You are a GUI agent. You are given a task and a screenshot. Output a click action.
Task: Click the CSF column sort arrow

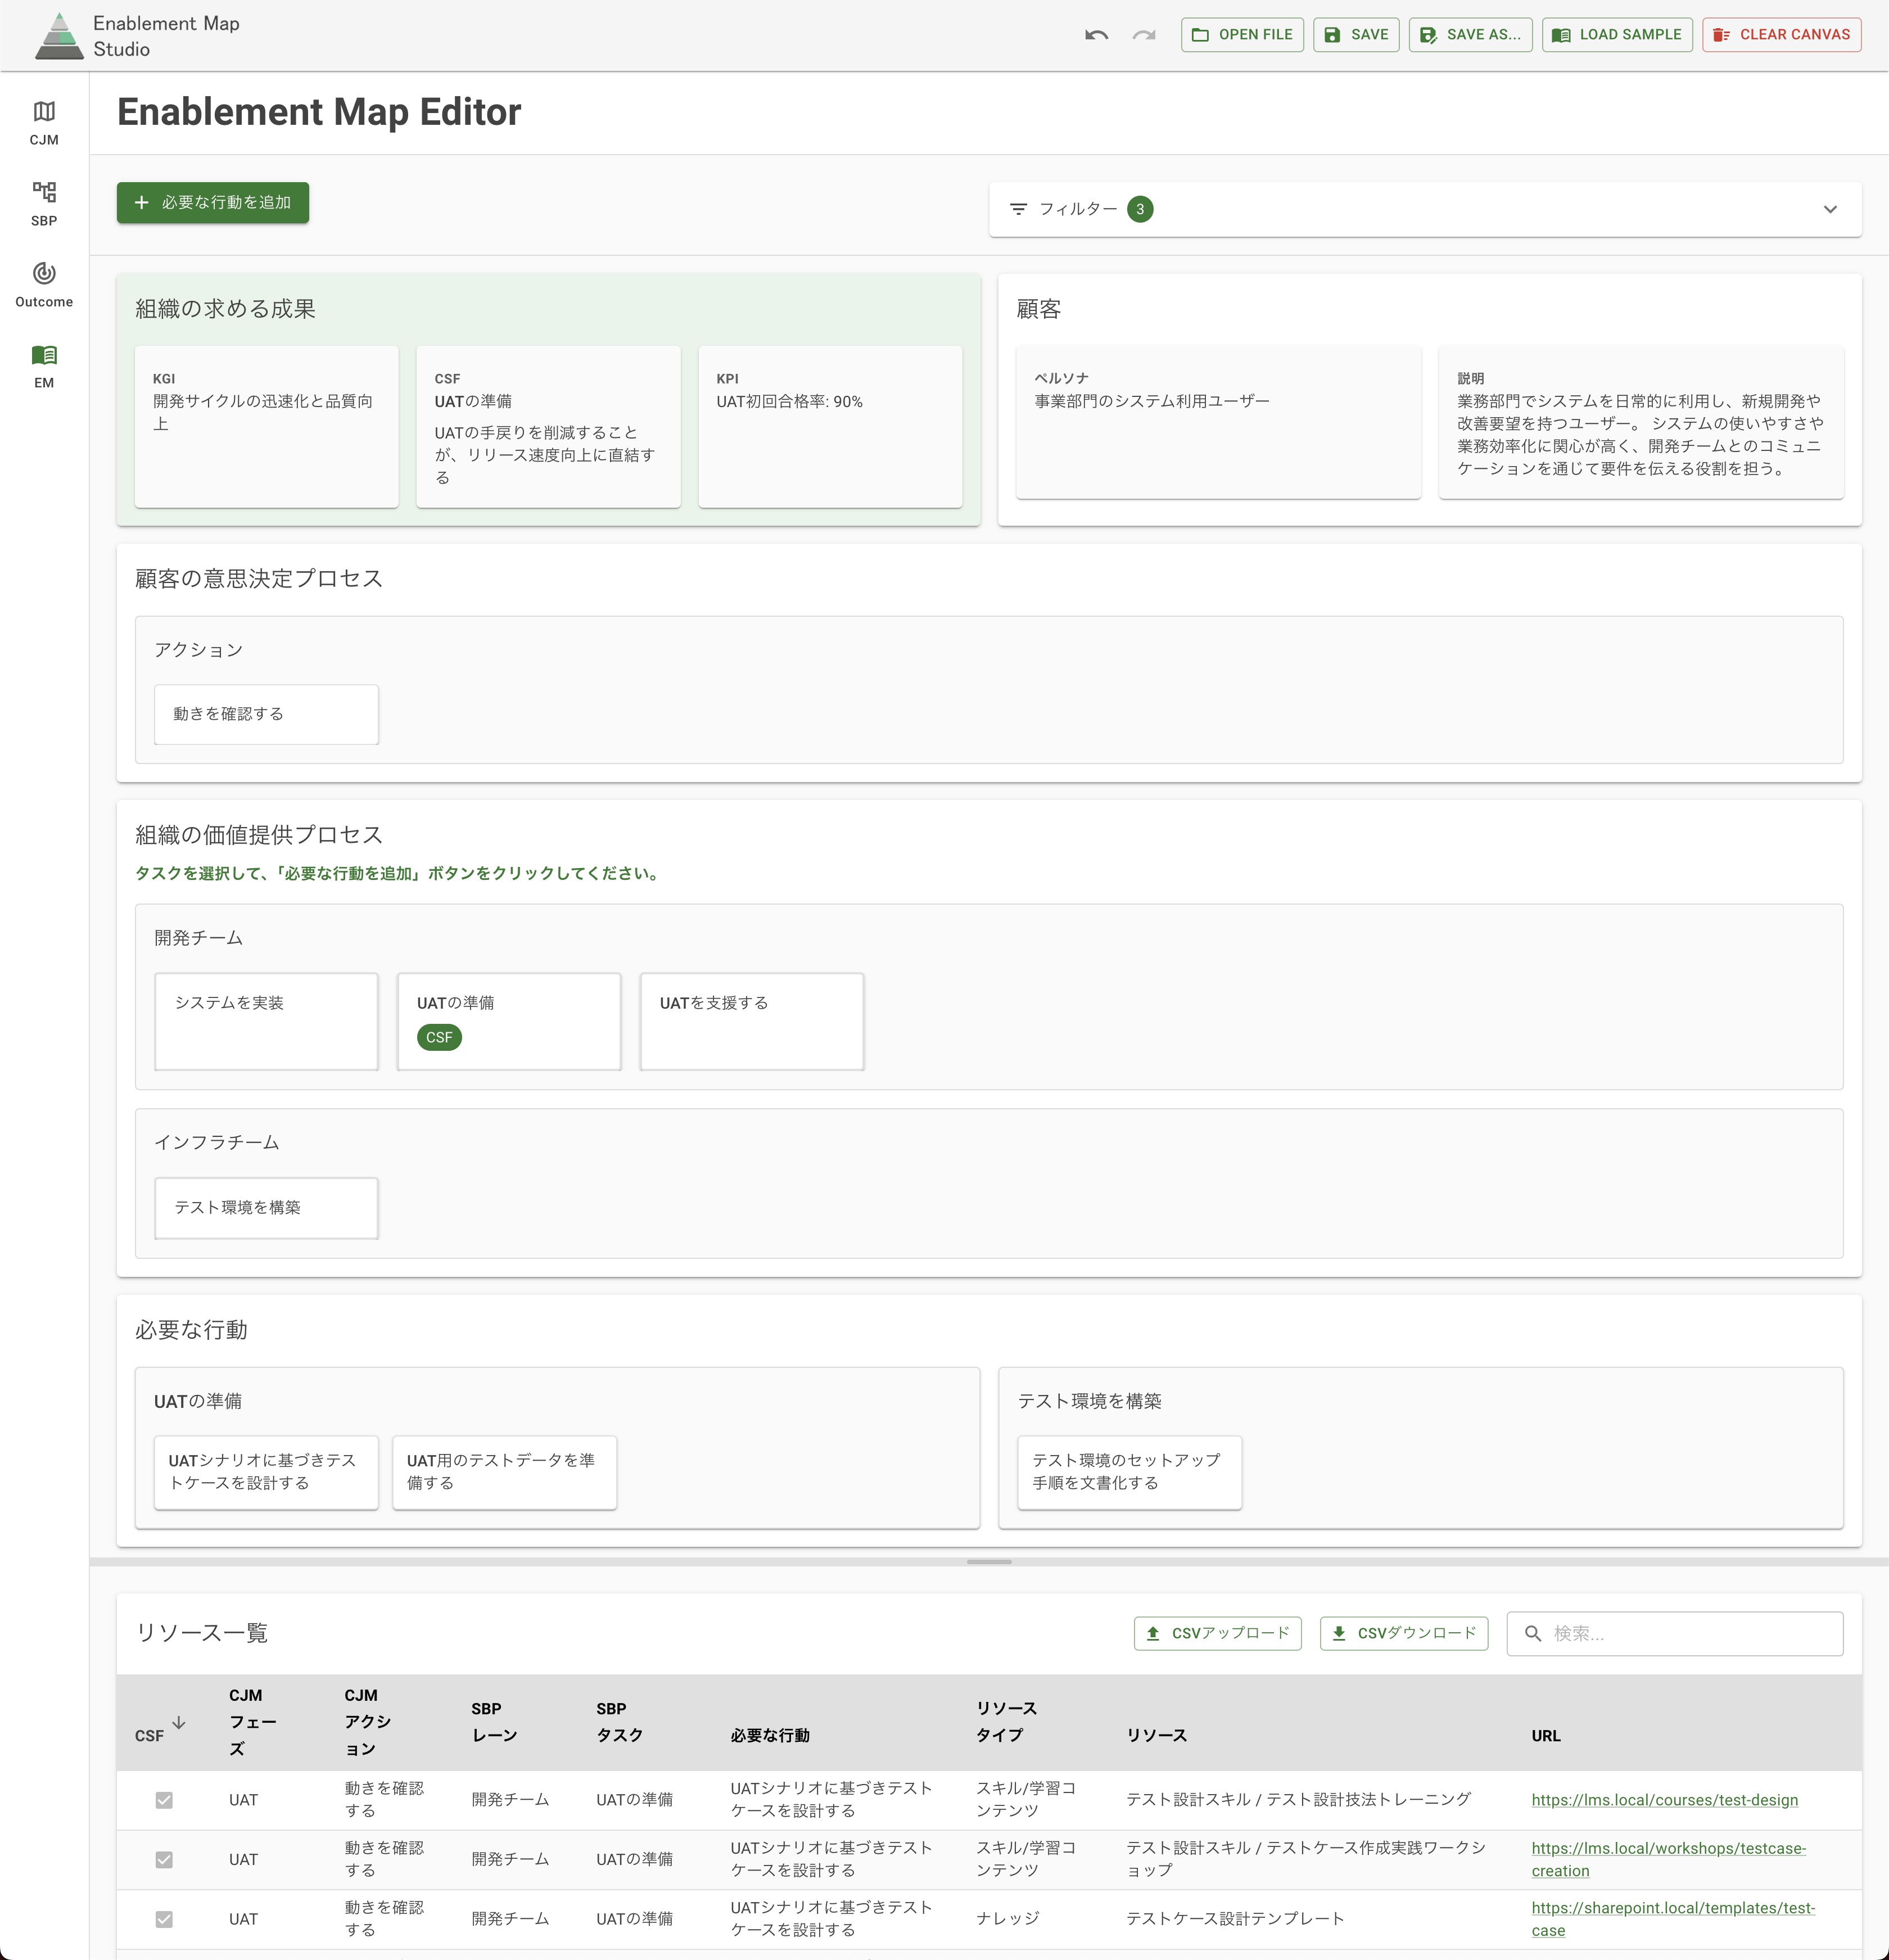pos(179,1722)
